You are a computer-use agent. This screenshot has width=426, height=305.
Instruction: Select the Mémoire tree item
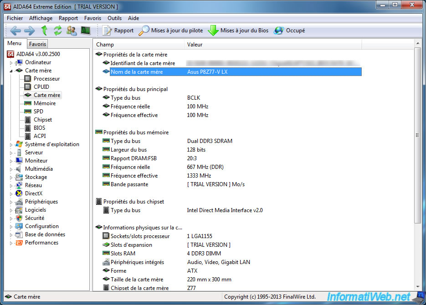(45, 103)
